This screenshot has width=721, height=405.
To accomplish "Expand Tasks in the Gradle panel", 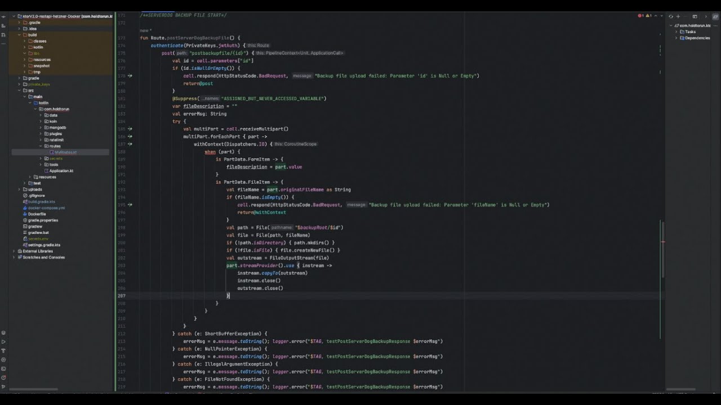I will (x=676, y=31).
